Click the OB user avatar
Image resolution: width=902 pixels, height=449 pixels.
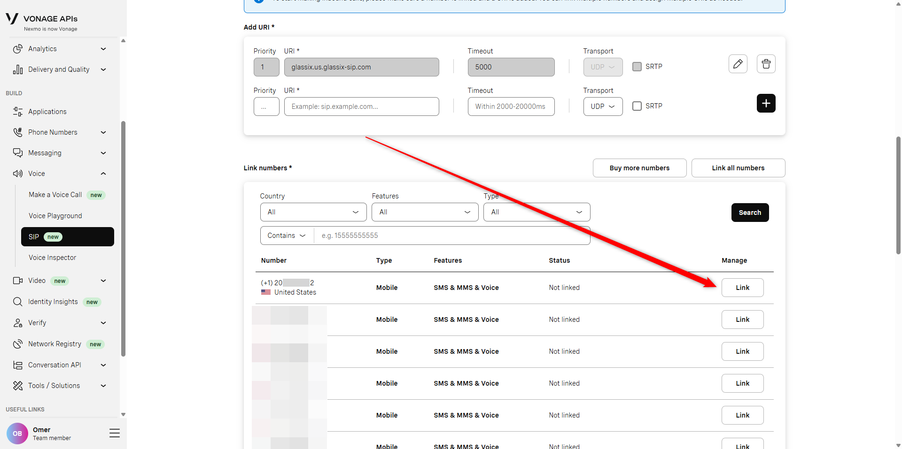pos(17,434)
